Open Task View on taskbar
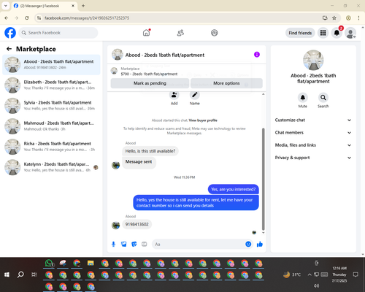 tap(34, 274)
